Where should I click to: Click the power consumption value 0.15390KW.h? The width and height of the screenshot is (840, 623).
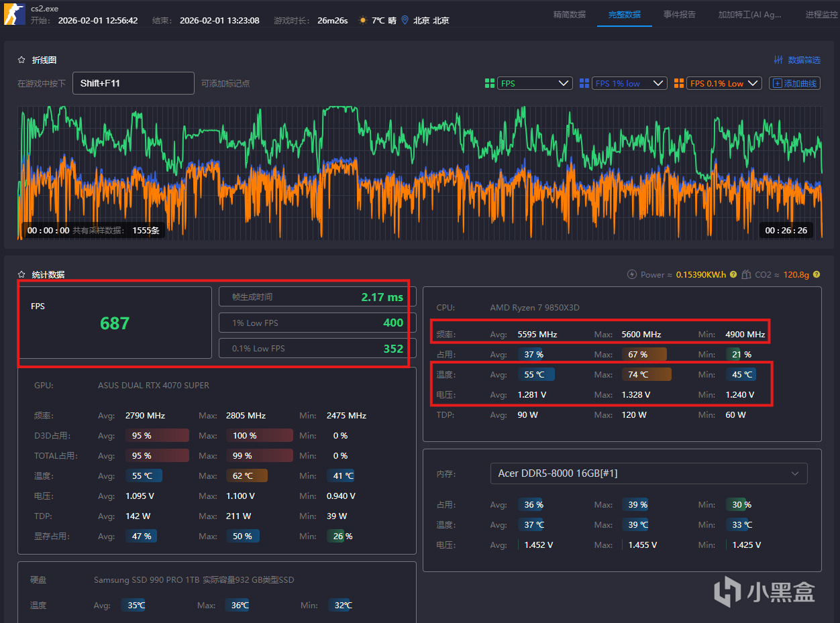701,274
